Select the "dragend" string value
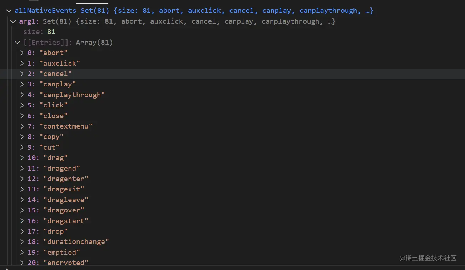Screen dimensions: 465x270 tap(62, 168)
